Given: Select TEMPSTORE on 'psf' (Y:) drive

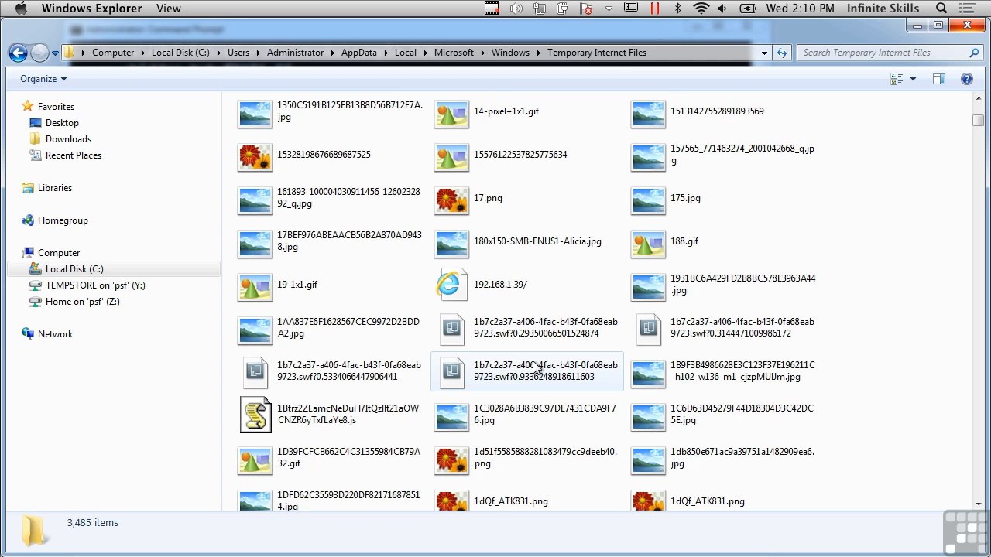Looking at the screenshot, I should click(95, 285).
